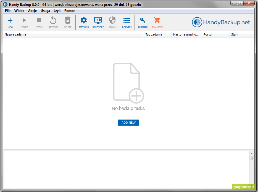Close the Handy Backup window
The width and height of the screenshot is (258, 192).
click(249, 3)
